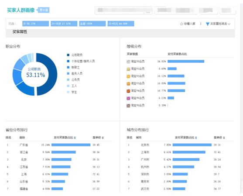Viewport: 243px width, 196px height.
Task: Click the 淘宝V2会员 level badge icon
Action: point(128,76)
